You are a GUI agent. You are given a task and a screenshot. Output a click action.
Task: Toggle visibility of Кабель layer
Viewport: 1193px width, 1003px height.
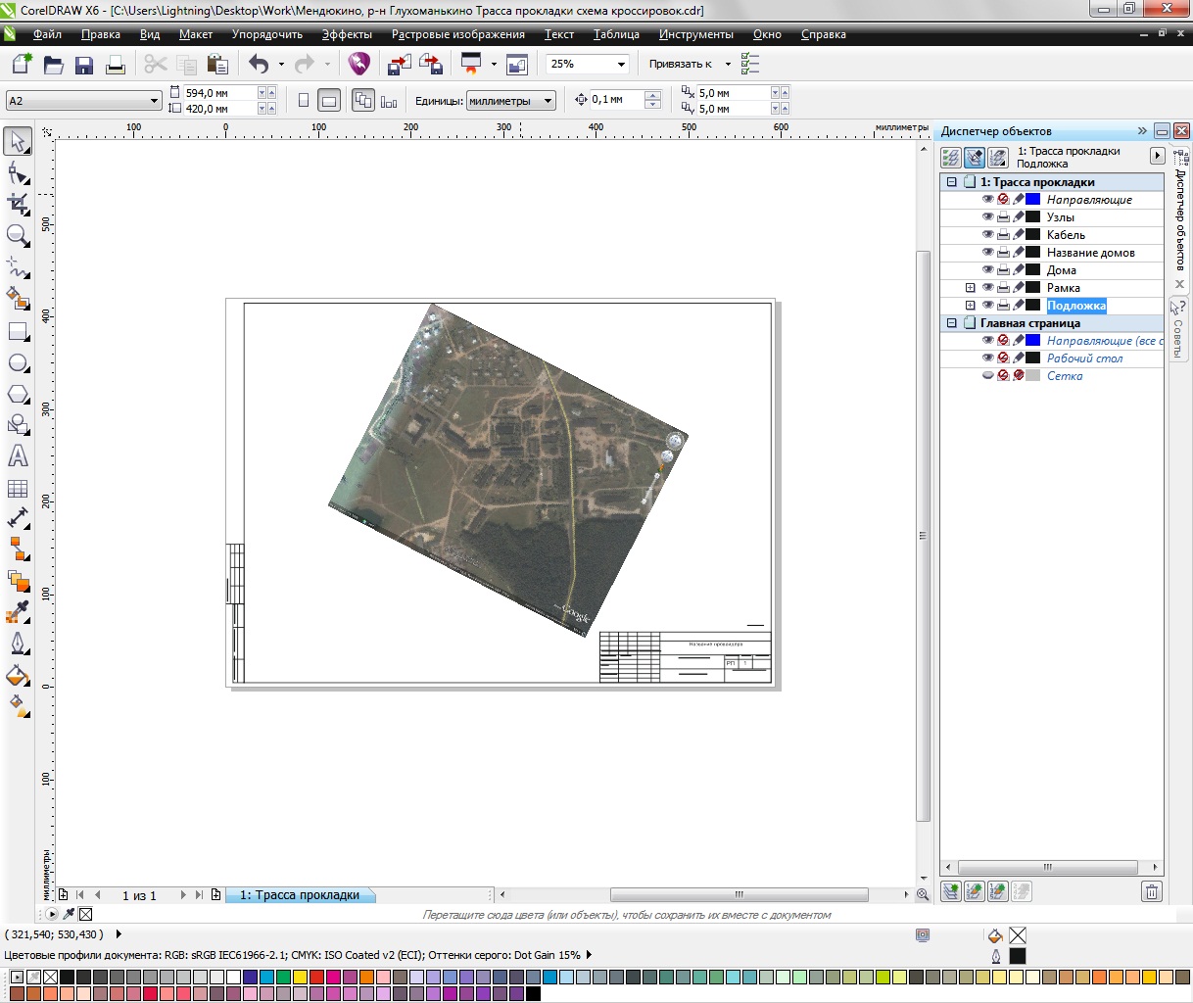[987, 235]
